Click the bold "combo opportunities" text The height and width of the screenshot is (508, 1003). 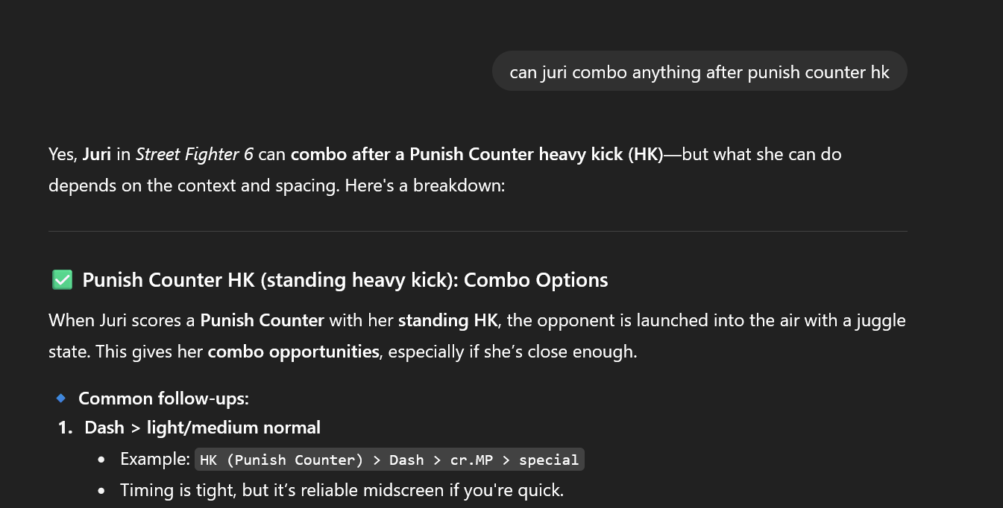(293, 351)
